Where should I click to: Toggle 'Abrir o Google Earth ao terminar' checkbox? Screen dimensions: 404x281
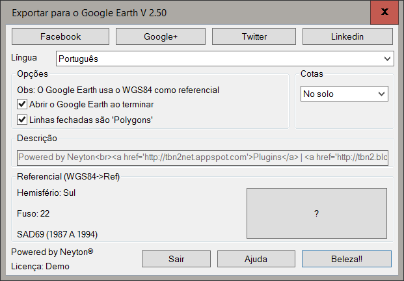coord(22,104)
